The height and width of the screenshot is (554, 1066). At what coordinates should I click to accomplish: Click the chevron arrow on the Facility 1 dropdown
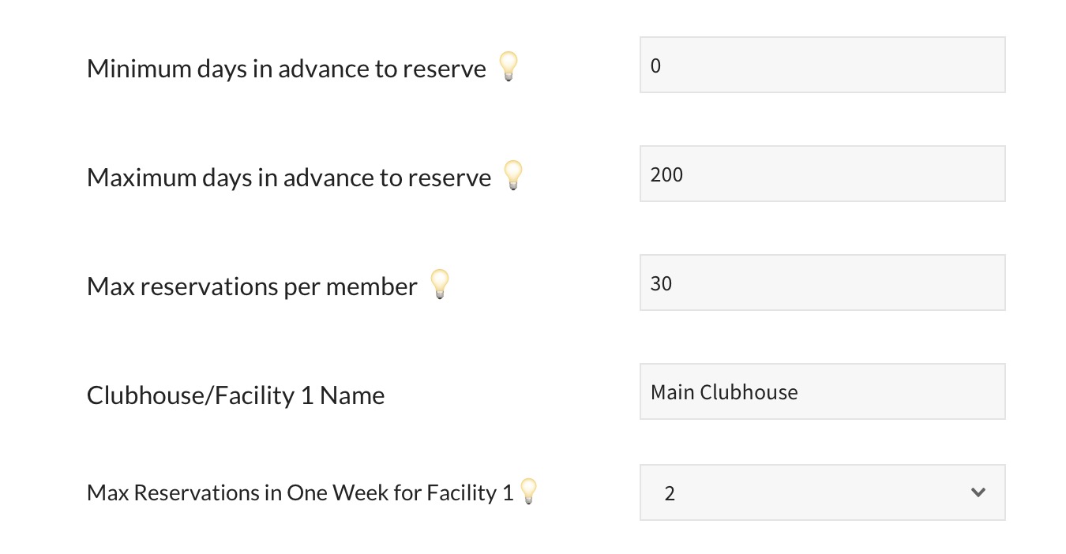[978, 493]
